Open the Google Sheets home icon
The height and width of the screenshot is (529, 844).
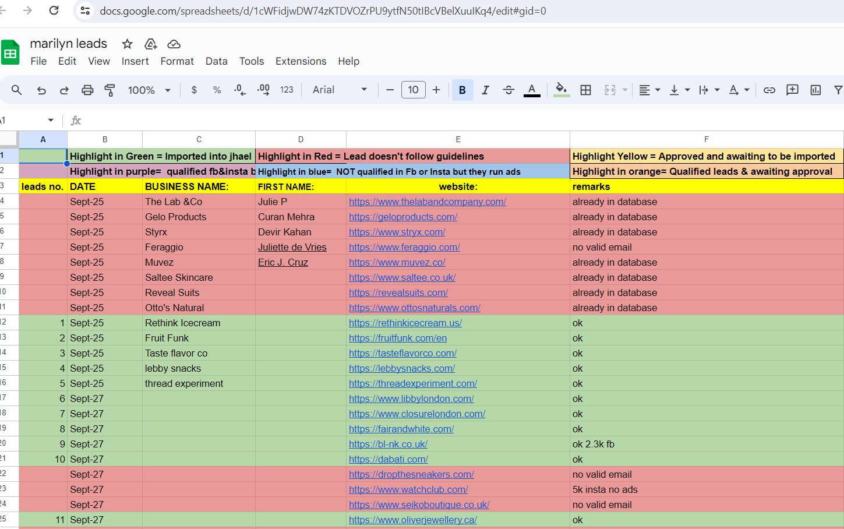pyautogui.click(x=10, y=52)
